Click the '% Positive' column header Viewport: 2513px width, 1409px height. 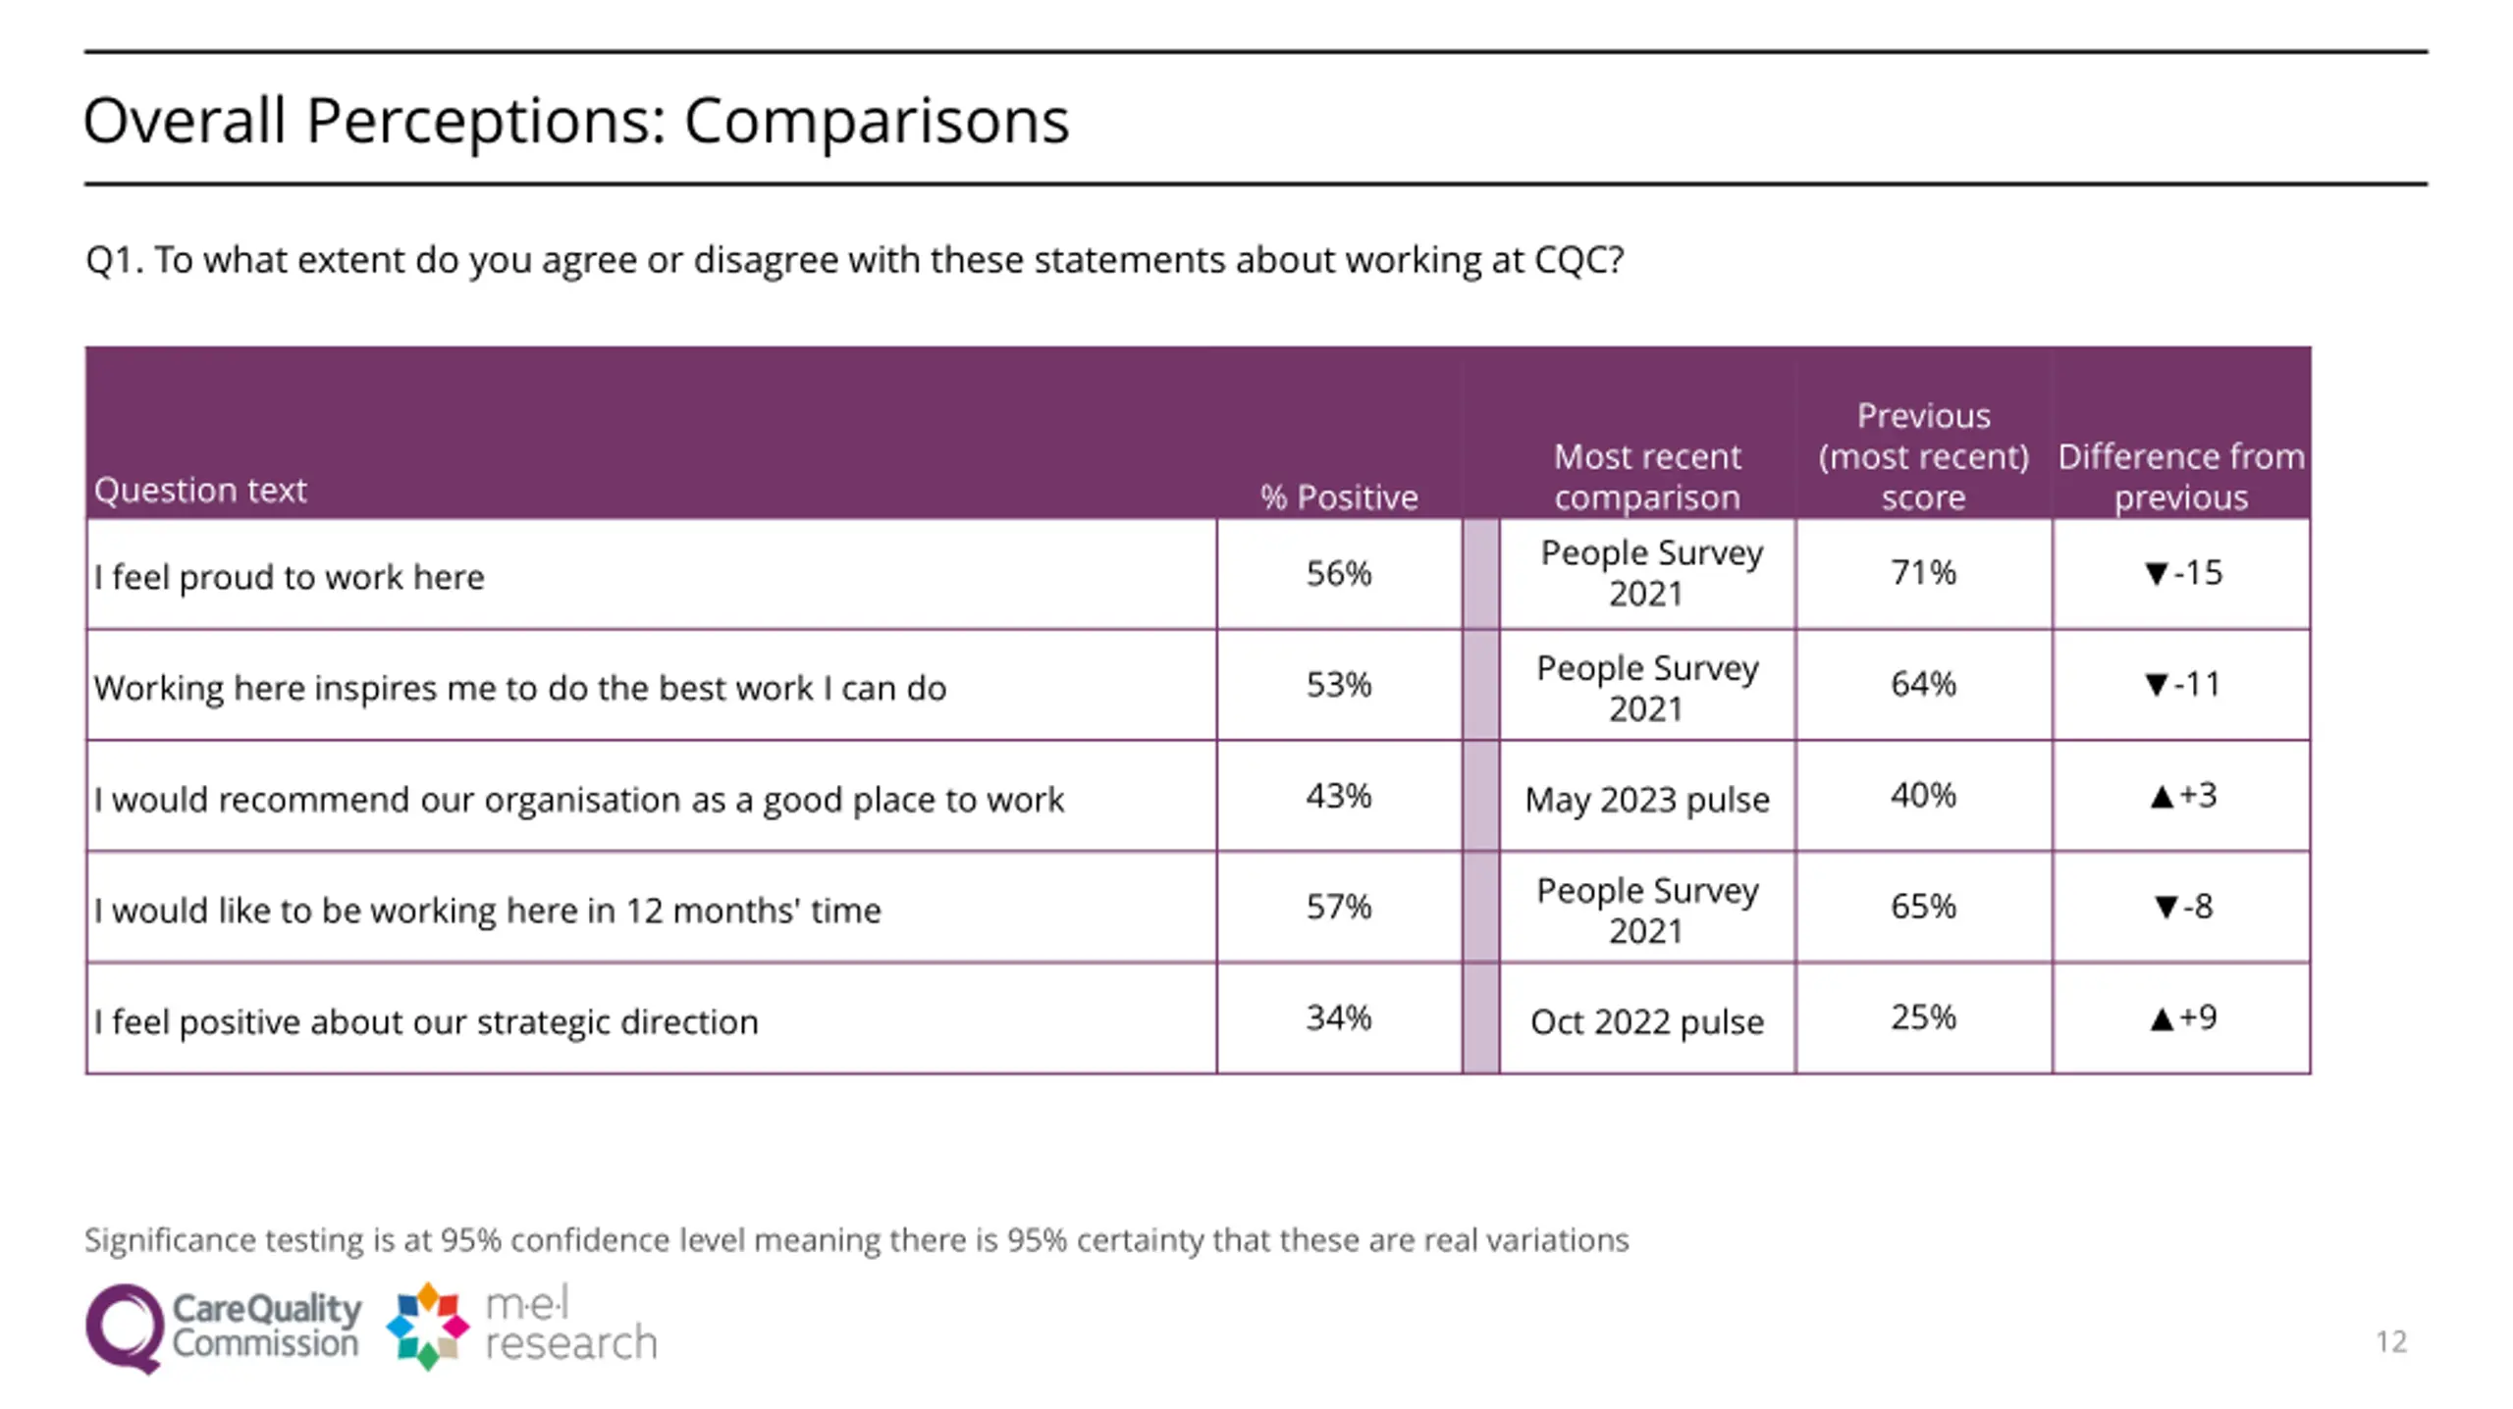[1339, 496]
